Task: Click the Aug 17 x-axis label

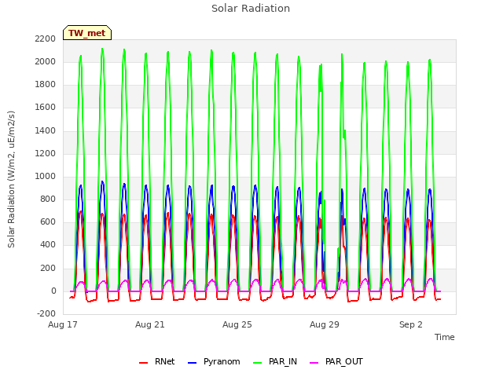Action: point(63,324)
